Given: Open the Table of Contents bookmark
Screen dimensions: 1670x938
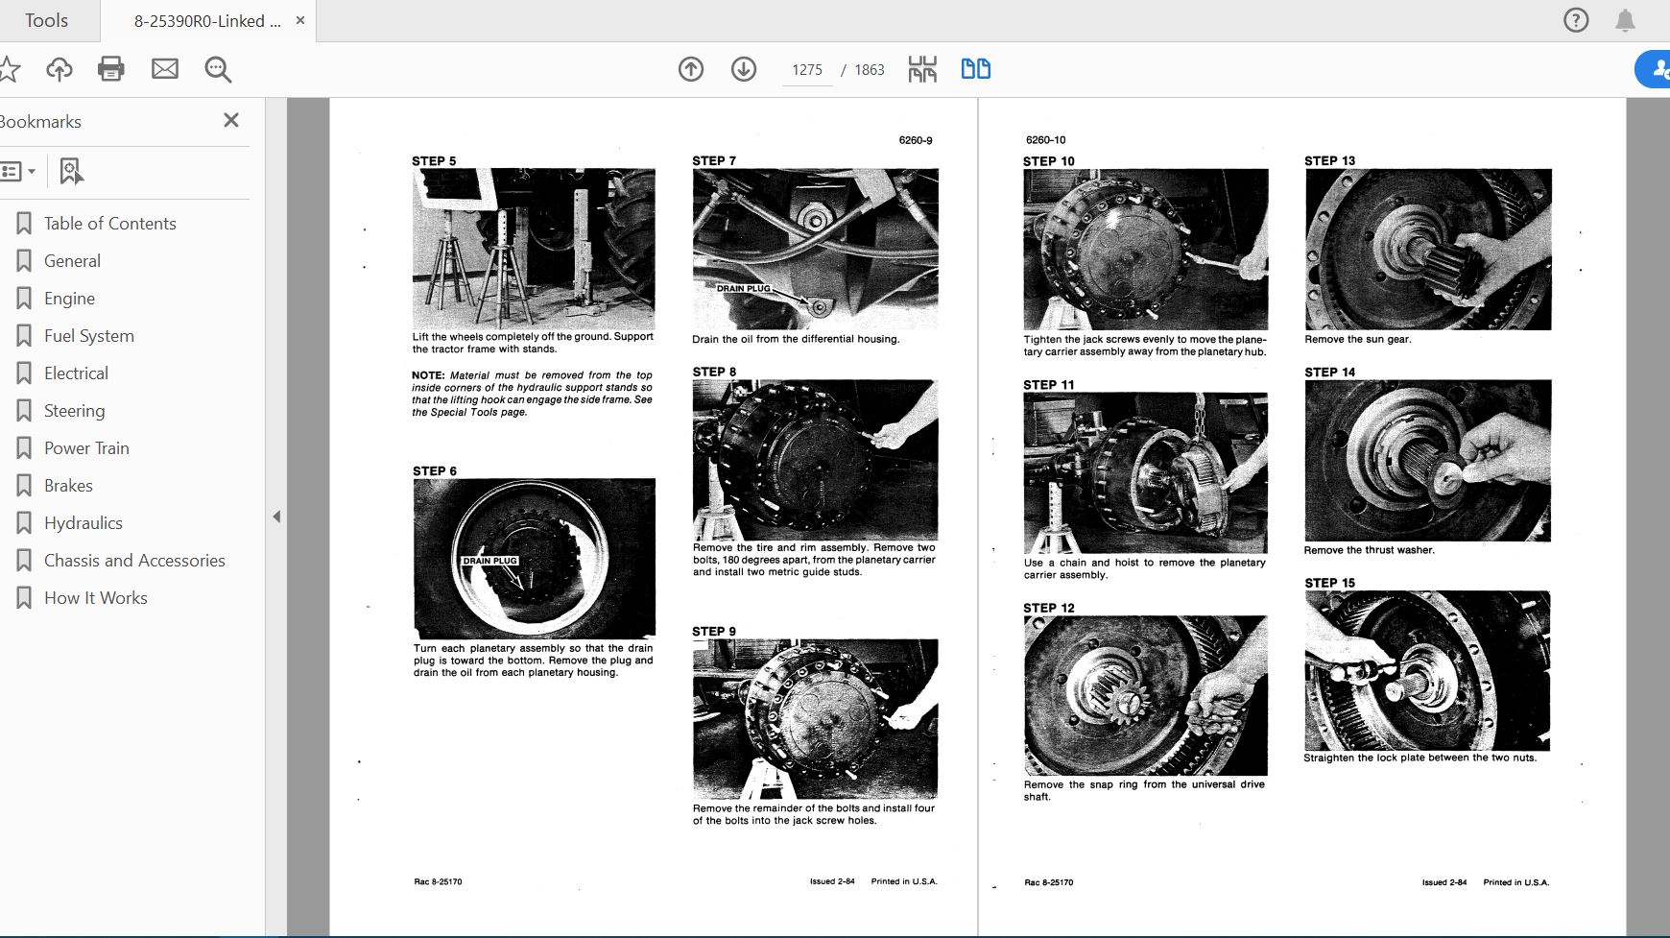Looking at the screenshot, I should (x=110, y=224).
